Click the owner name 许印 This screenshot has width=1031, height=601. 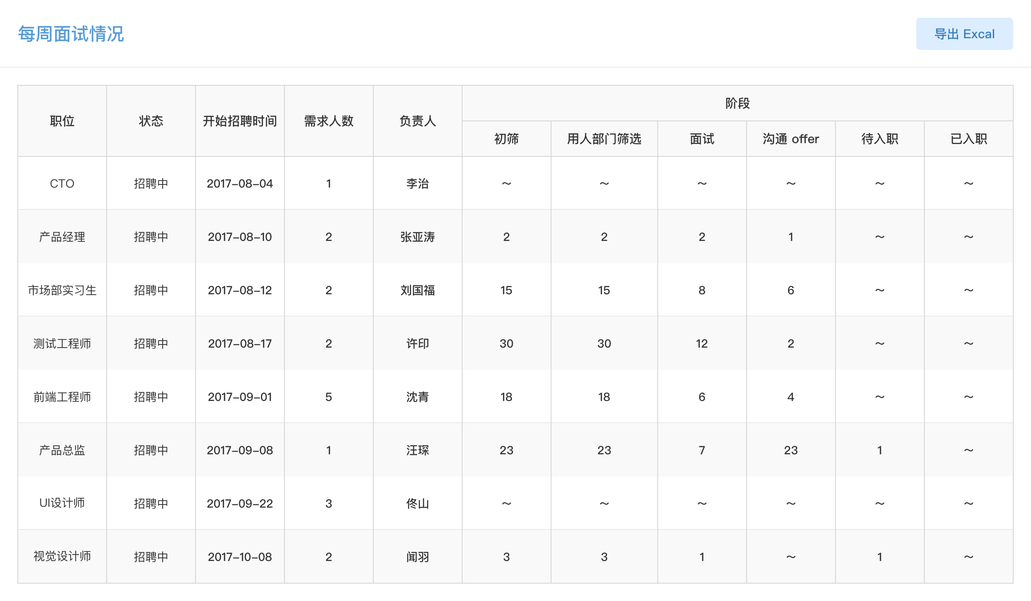pos(418,343)
